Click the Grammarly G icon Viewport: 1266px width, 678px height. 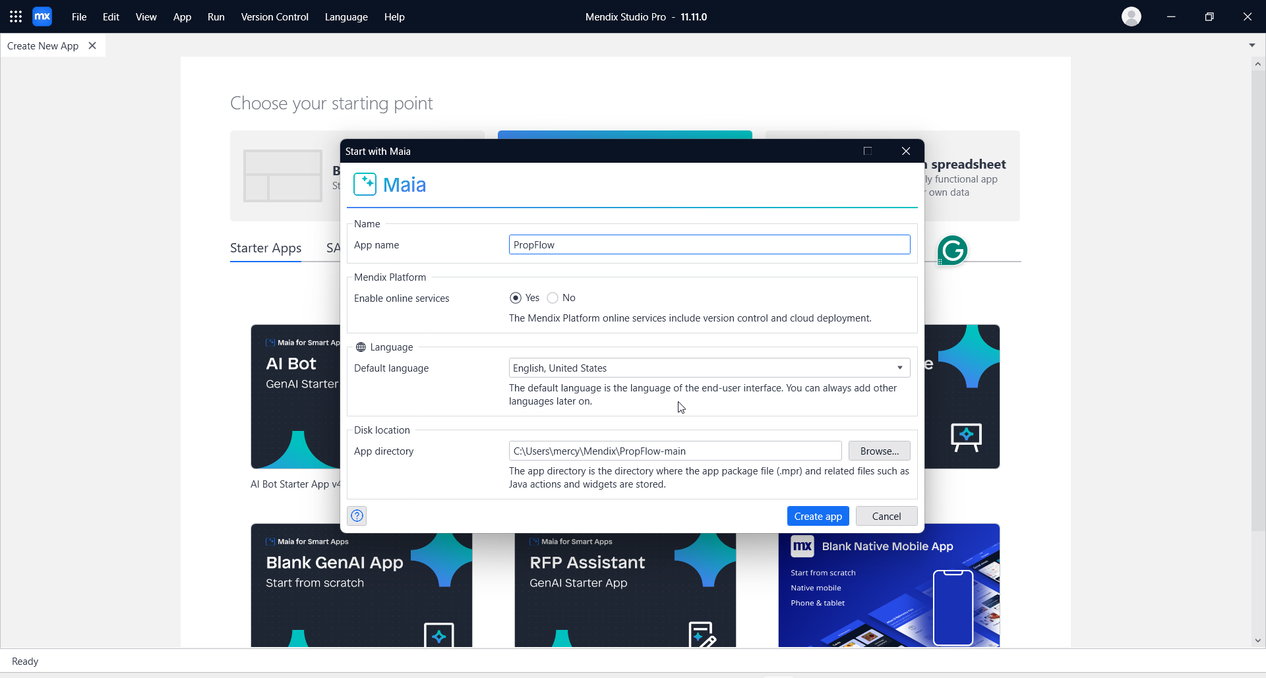point(952,250)
